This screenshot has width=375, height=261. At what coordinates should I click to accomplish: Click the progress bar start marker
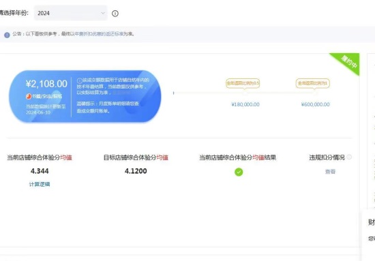point(174,93)
